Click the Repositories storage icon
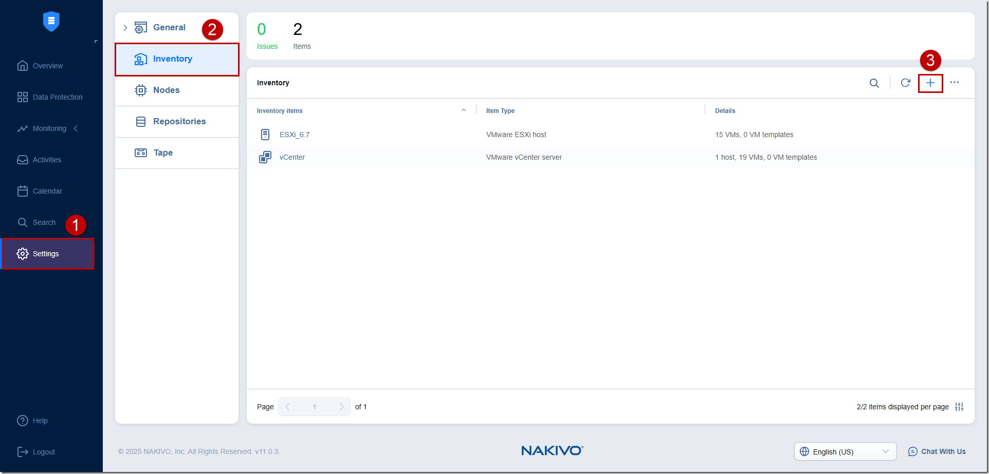This screenshot has width=989, height=474. (x=140, y=122)
